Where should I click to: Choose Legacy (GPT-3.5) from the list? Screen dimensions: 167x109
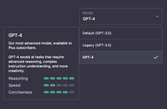pyautogui.click(x=121, y=45)
